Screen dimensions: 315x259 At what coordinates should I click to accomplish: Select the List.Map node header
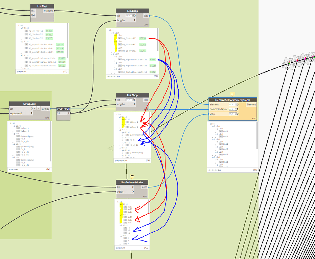[42, 6]
